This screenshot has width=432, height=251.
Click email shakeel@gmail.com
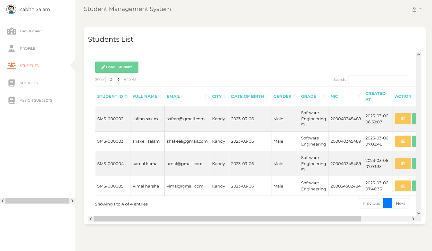click(x=187, y=141)
